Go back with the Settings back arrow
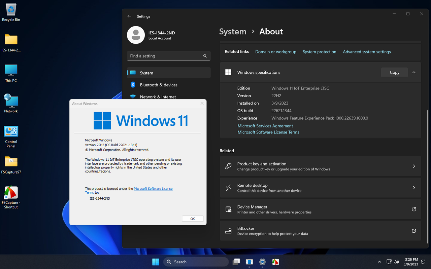 (129, 16)
